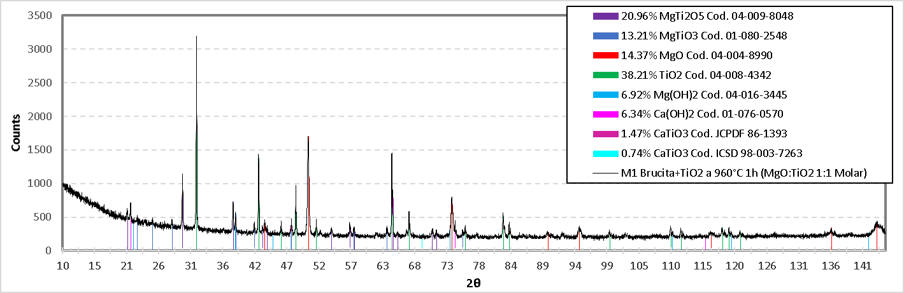Screen dimensions: 904x293
Task: Select the green TiO2 legend swatch
Action: [605, 76]
